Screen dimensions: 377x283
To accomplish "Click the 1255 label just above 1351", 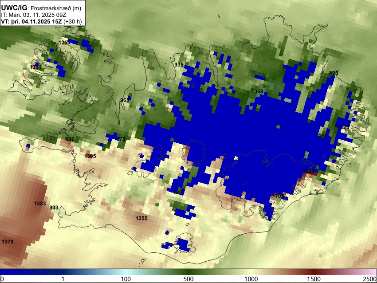I will (x=64, y=43).
